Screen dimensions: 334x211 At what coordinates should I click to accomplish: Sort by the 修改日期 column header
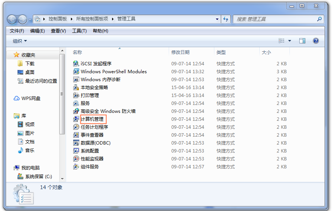(180, 52)
